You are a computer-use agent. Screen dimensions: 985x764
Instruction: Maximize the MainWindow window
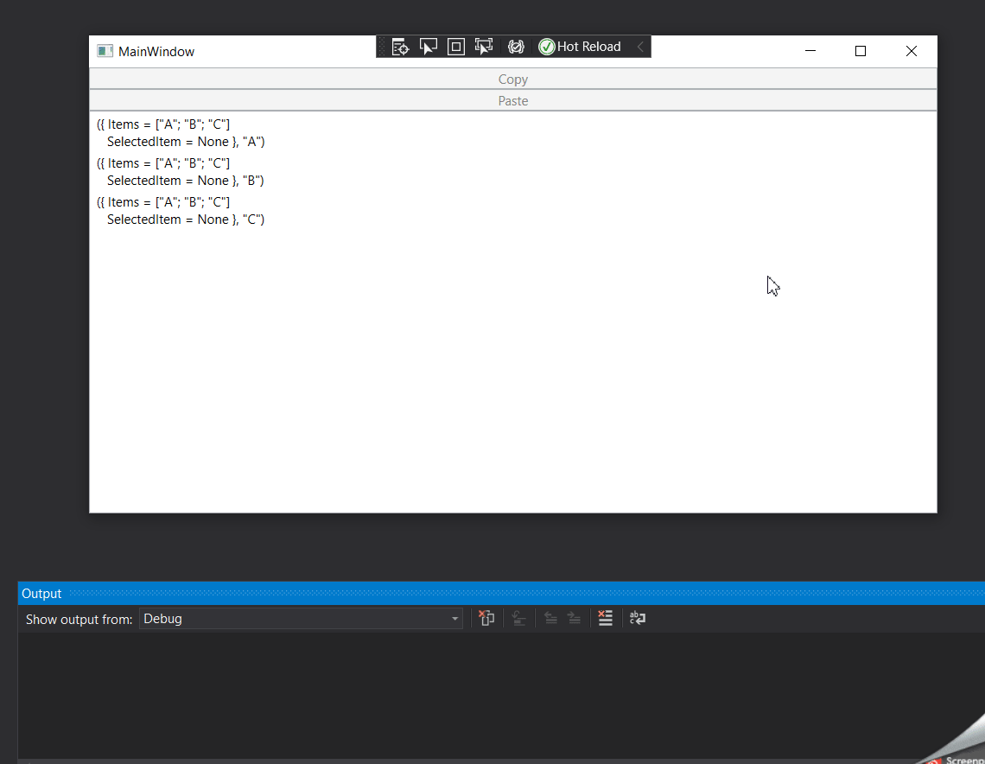[x=861, y=51]
